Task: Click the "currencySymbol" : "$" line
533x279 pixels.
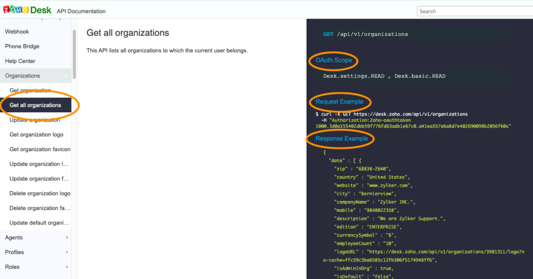Action: 365,235
